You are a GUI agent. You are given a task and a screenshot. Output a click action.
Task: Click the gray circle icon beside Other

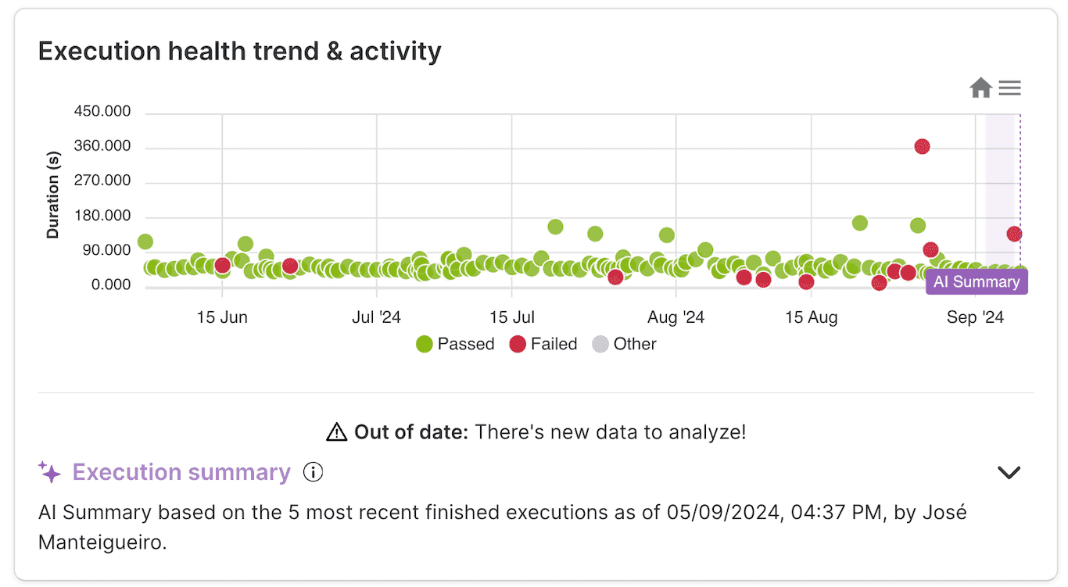pos(600,344)
